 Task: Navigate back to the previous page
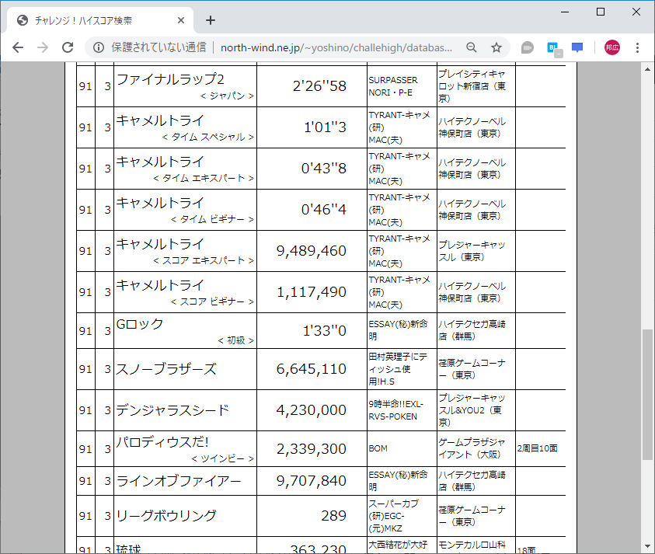tap(18, 47)
